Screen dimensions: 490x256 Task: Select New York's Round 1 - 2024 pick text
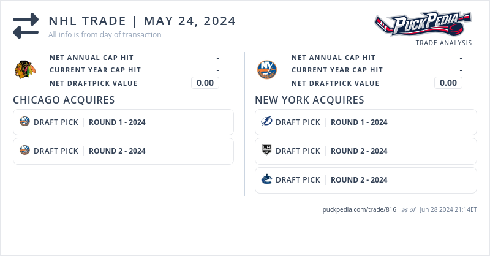point(359,122)
